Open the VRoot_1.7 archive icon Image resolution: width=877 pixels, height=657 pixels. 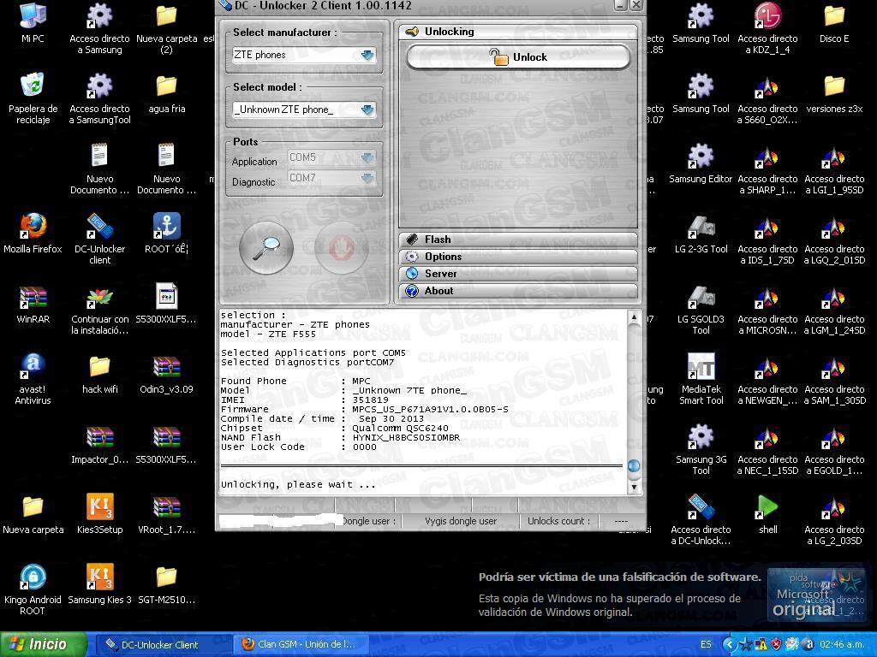pos(167,514)
